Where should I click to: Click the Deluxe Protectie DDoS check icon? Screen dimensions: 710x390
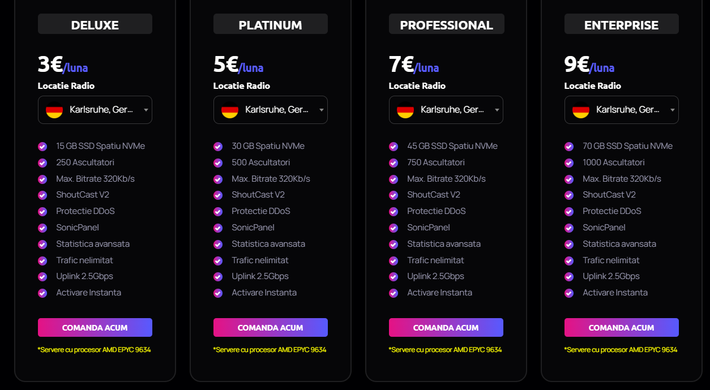(x=42, y=212)
